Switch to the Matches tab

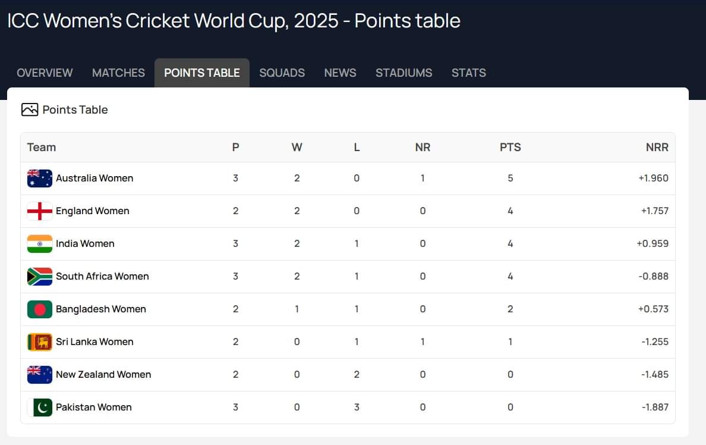tap(118, 73)
